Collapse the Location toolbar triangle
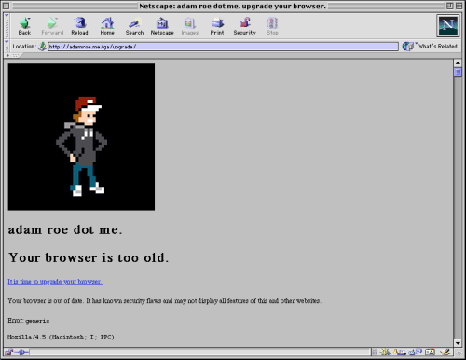The height and width of the screenshot is (360, 466). pos(7,41)
